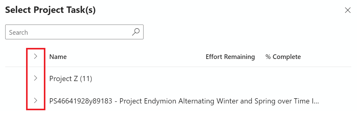Click the % Complete column header

point(283,57)
